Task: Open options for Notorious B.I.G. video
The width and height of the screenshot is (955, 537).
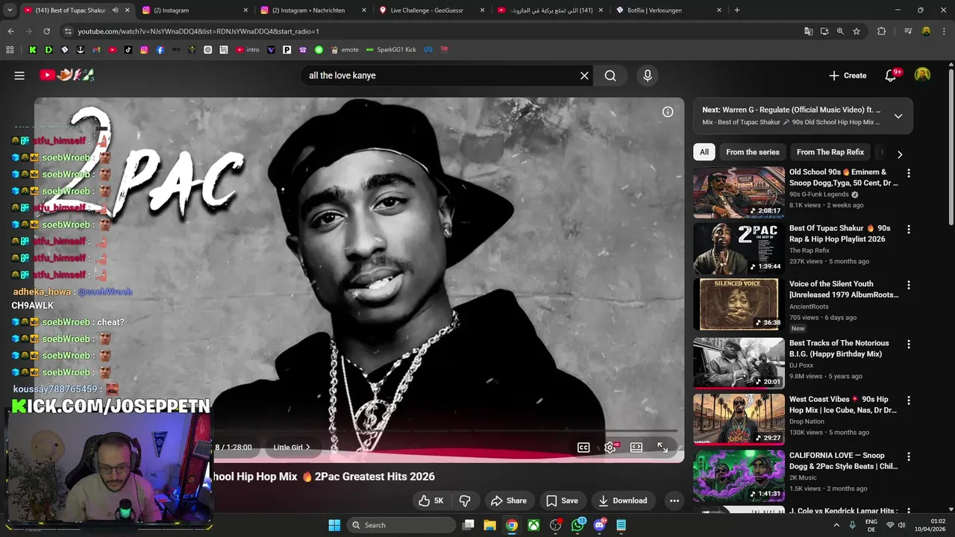Action: coord(908,345)
